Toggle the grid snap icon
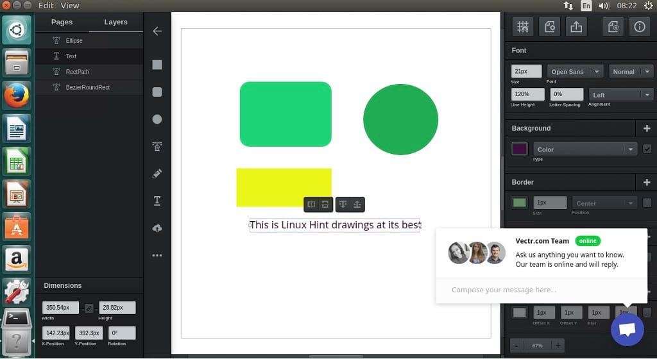The height and width of the screenshot is (359, 657). tap(523, 26)
